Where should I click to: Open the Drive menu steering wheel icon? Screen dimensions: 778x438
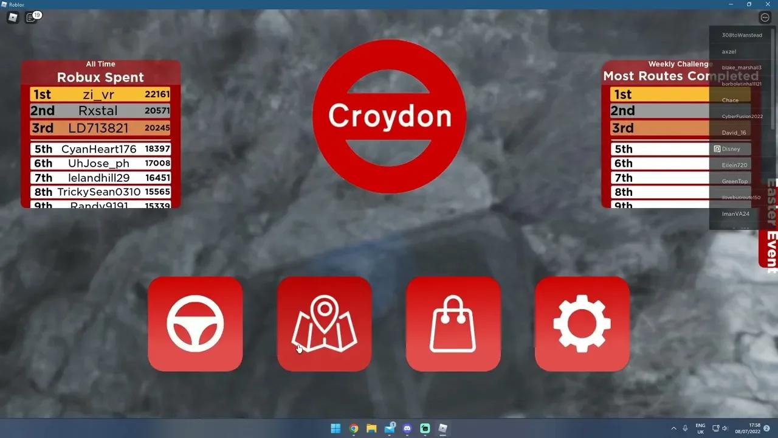pyautogui.click(x=195, y=323)
